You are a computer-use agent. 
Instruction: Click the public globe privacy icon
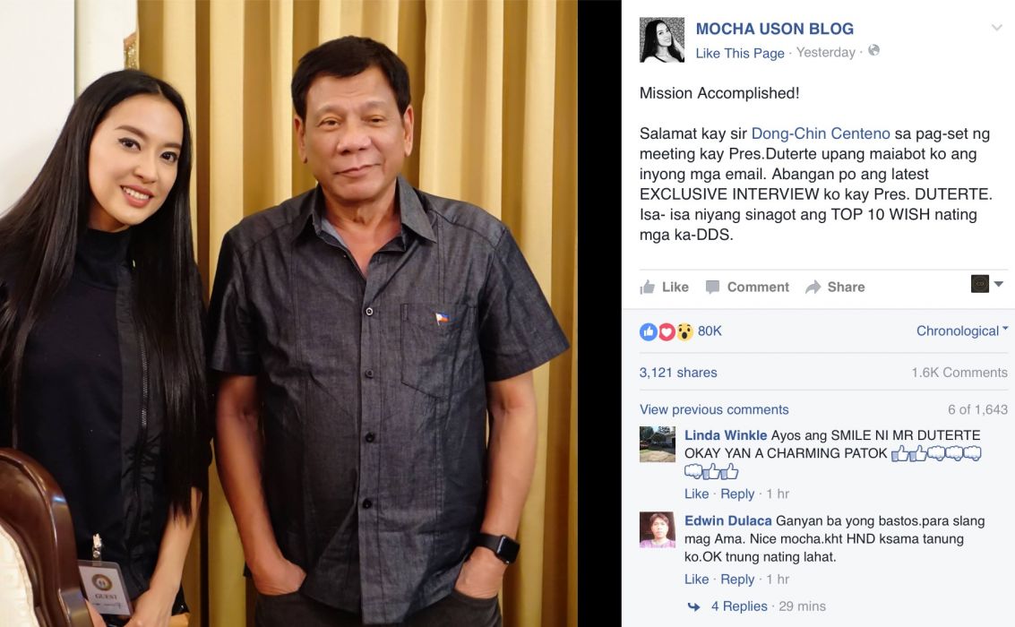point(873,50)
